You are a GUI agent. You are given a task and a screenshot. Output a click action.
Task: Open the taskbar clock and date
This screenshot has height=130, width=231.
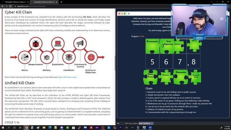pyautogui.click(x=227, y=127)
